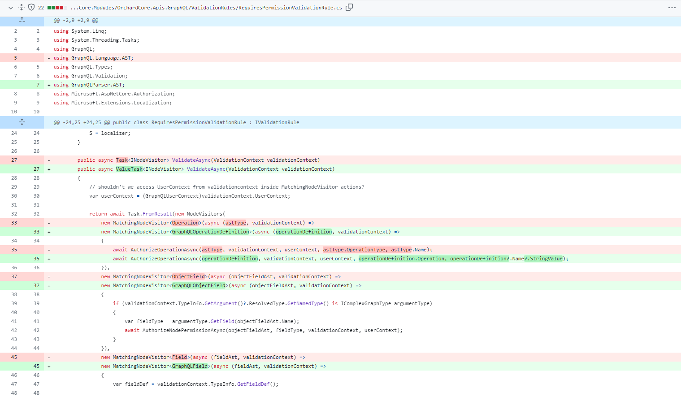The image size is (681, 397).
Task: Click 'using GraphQL.Validation;' line
Action: coord(91,76)
